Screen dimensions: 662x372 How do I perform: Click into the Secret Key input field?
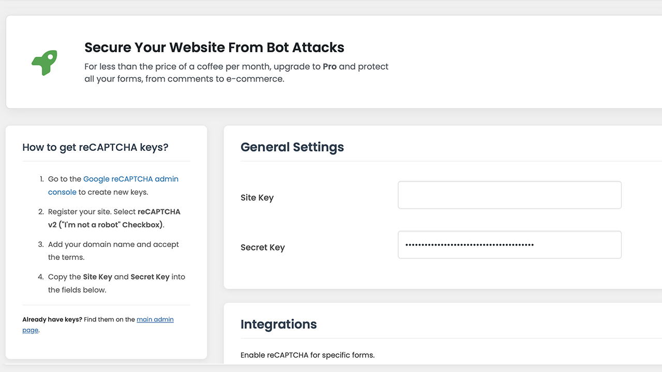coord(509,244)
